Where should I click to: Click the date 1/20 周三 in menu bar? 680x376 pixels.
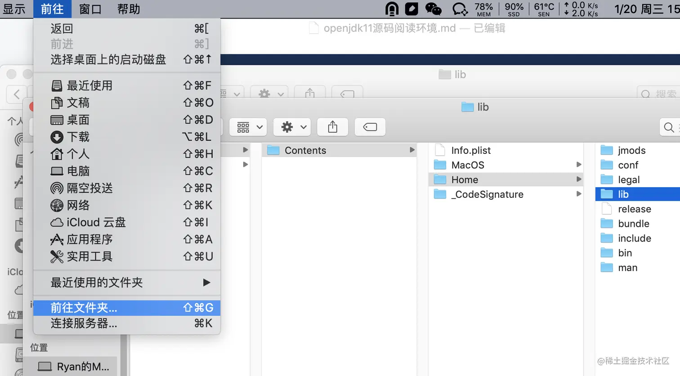(x=639, y=9)
